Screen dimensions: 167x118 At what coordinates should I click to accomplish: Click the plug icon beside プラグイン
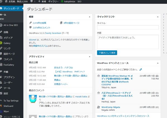pyautogui.click(x=1, y=77)
